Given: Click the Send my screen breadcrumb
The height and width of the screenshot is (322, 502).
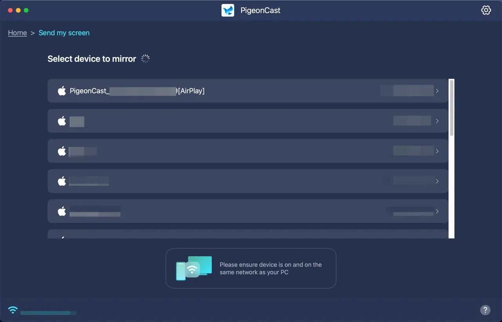Looking at the screenshot, I should (x=64, y=33).
